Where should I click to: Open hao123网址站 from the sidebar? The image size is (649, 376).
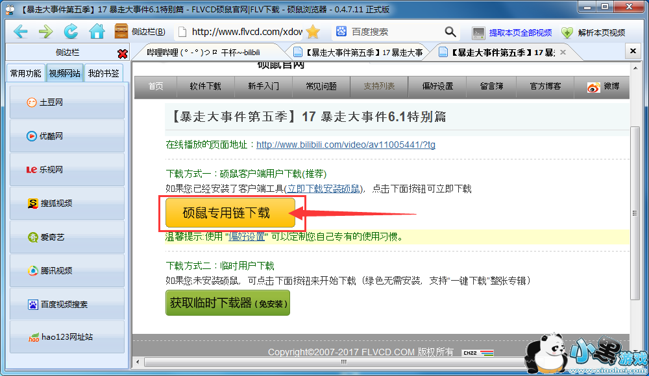pyautogui.click(x=67, y=336)
